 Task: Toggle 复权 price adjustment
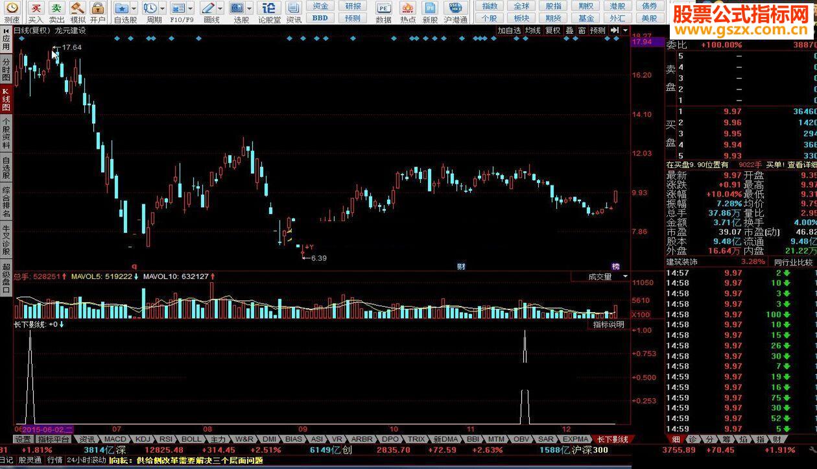[552, 30]
